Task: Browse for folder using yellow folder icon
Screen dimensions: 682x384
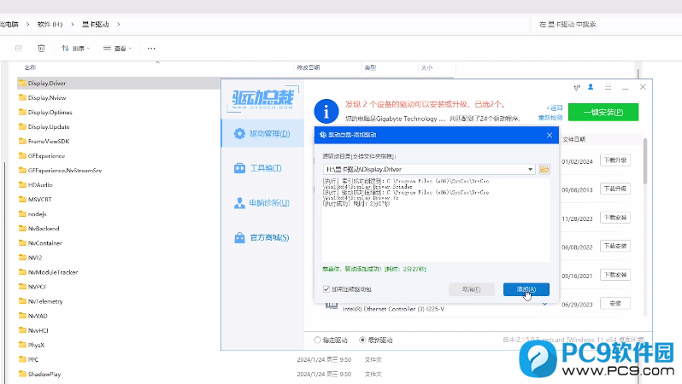Action: (544, 170)
